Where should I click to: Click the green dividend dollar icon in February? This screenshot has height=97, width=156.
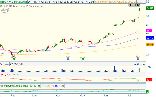14,59
